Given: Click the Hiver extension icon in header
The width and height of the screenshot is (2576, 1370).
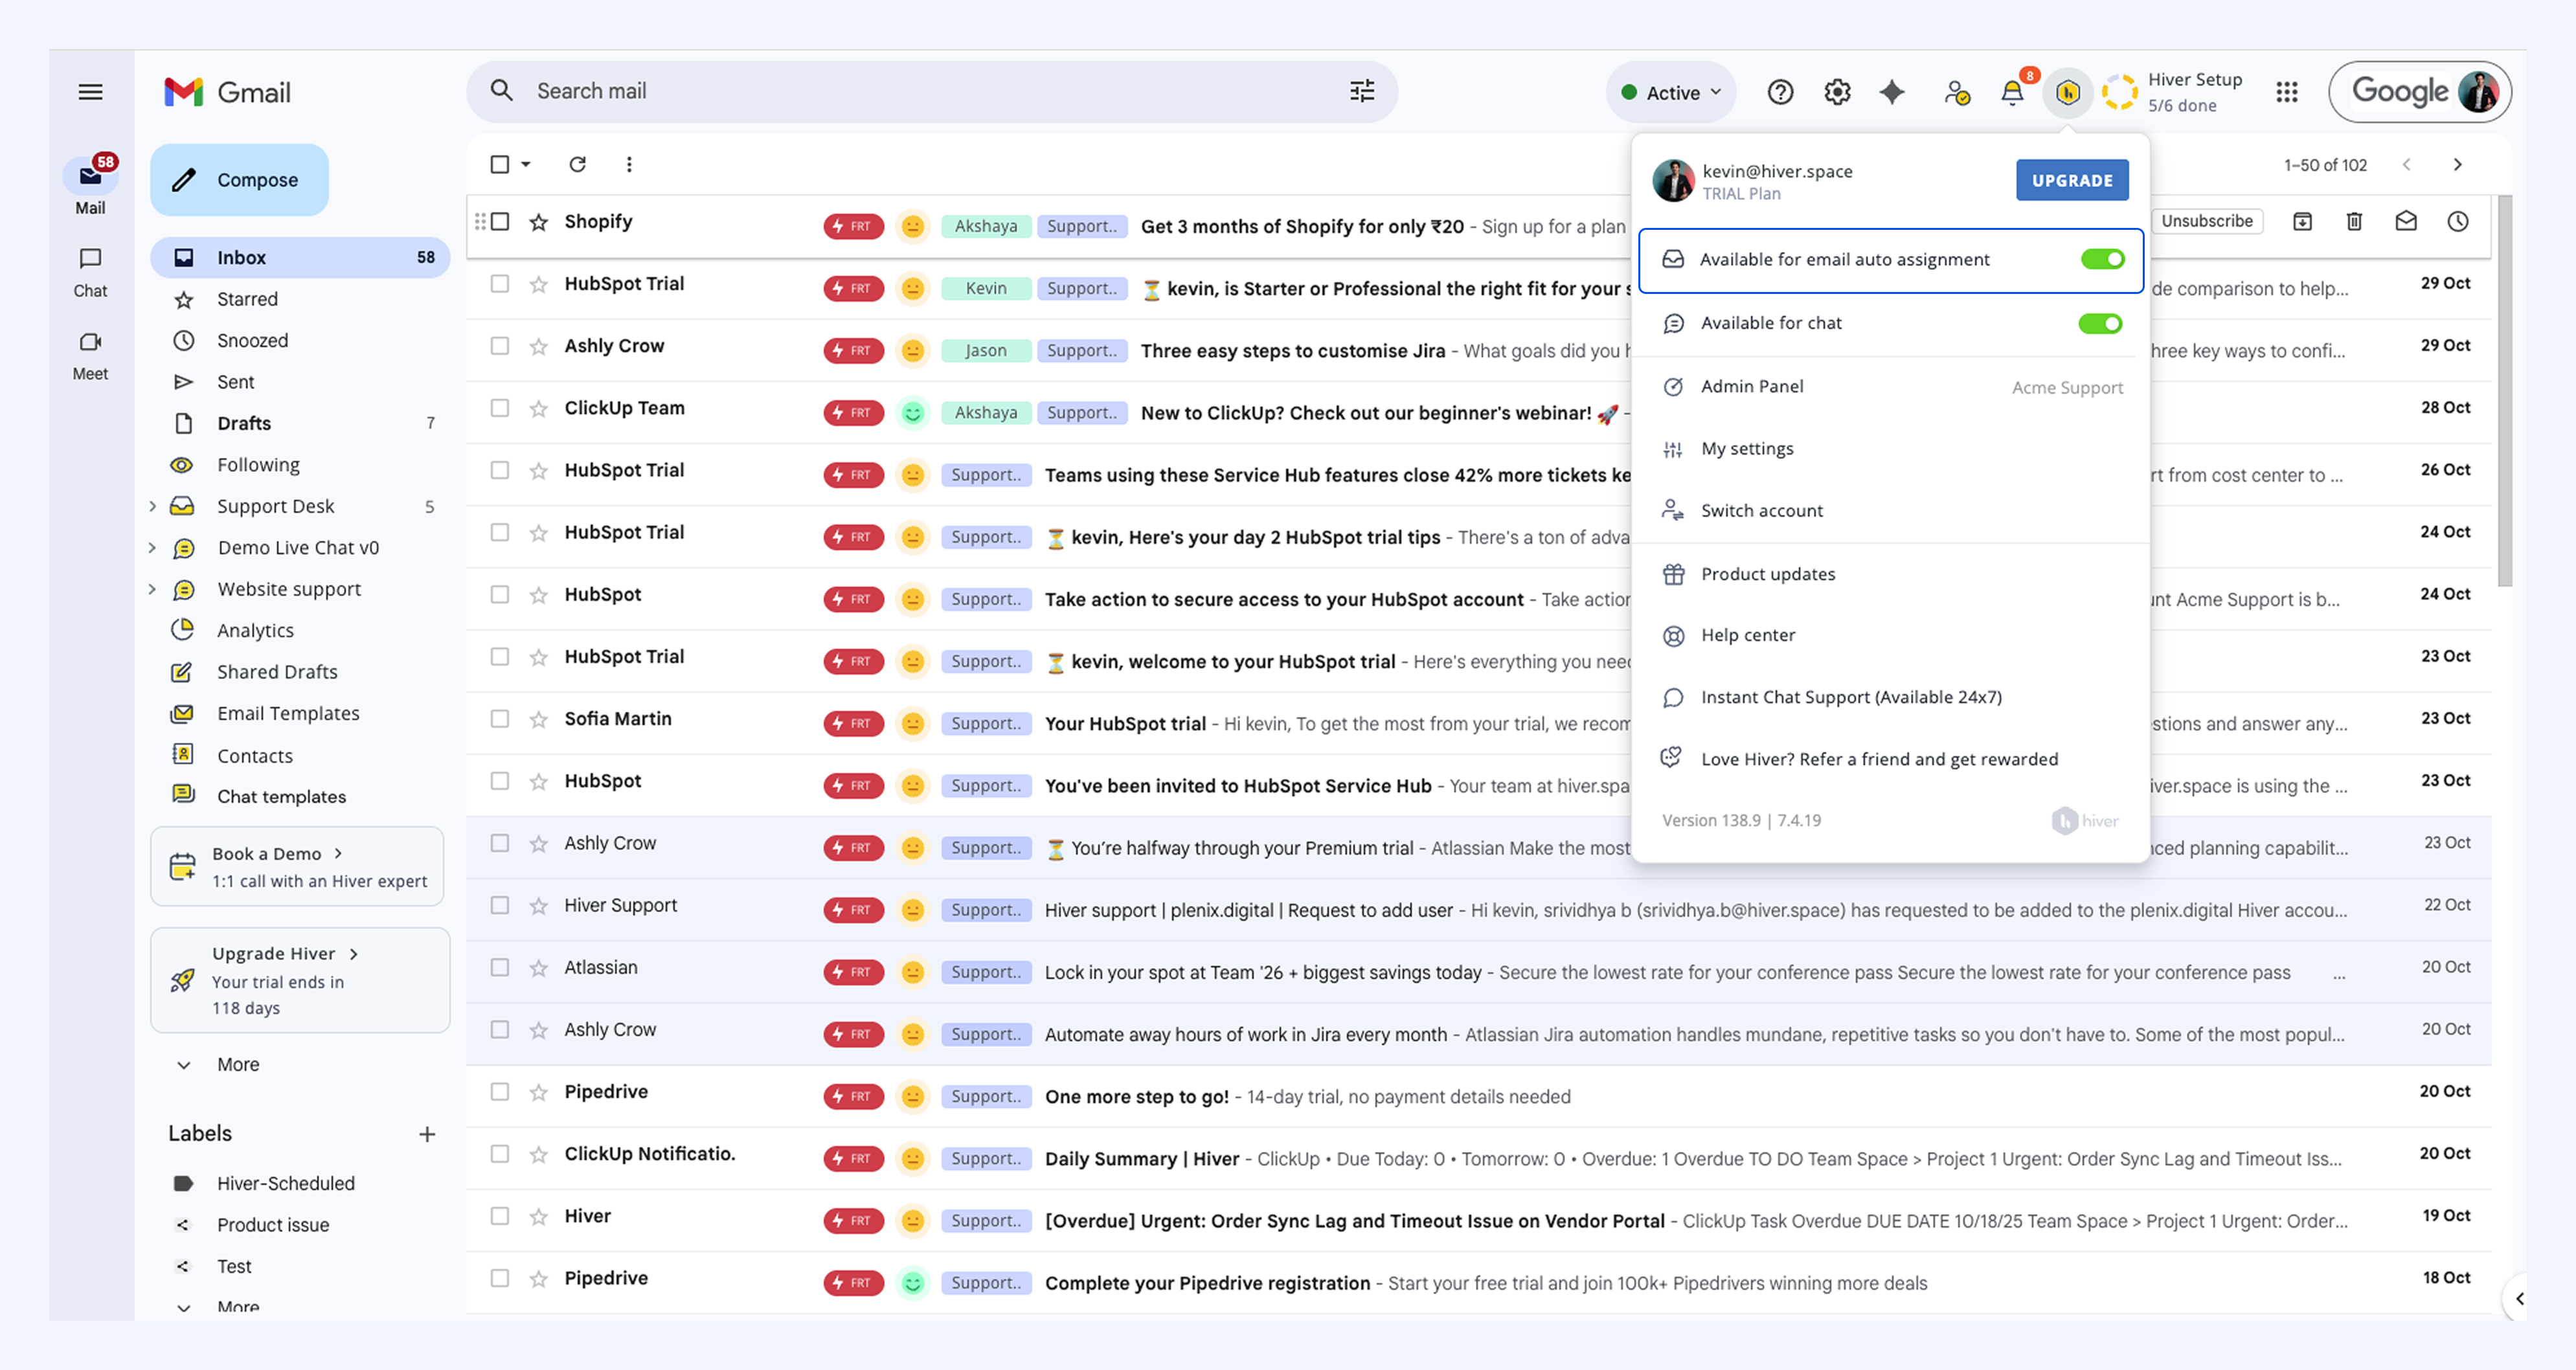Looking at the screenshot, I should [x=2068, y=93].
